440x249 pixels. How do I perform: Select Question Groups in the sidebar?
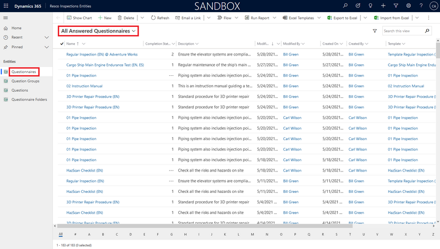tap(26, 81)
